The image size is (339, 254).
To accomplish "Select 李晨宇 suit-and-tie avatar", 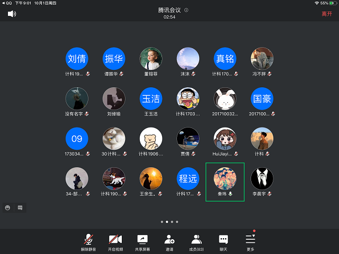I will [262, 179].
